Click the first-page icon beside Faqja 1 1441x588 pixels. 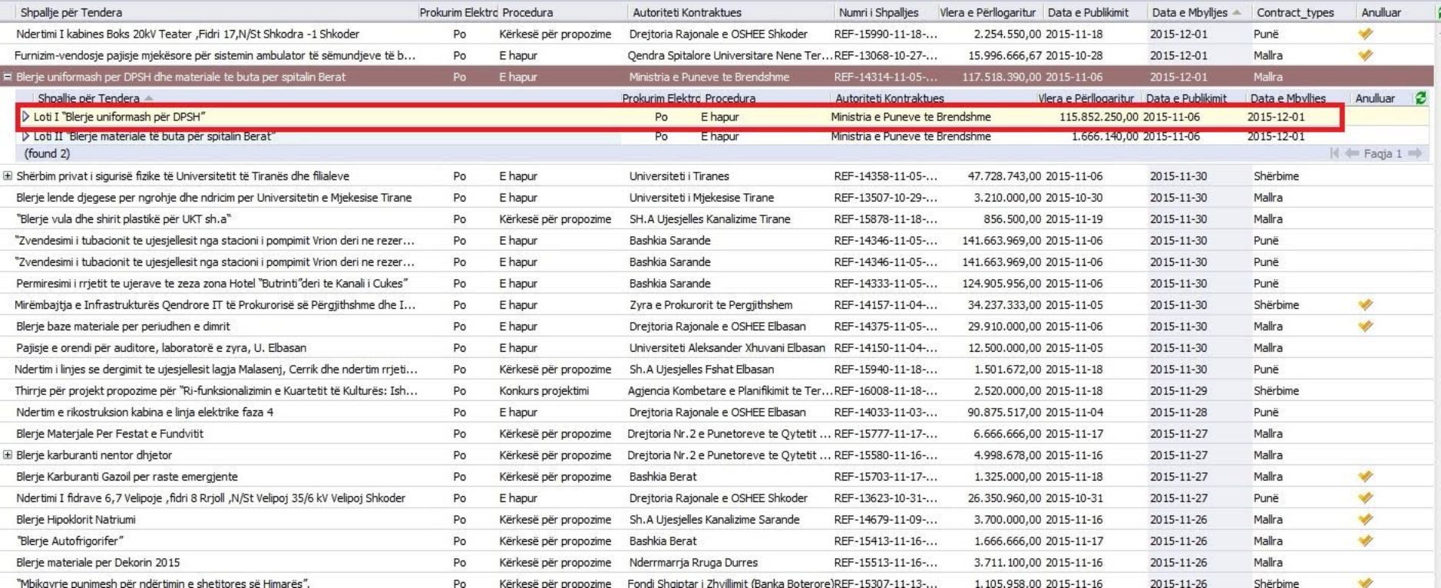point(1334,153)
